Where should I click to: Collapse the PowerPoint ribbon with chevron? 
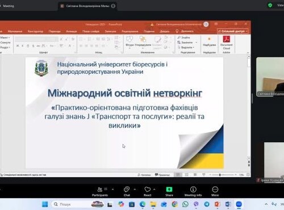pos(248,53)
